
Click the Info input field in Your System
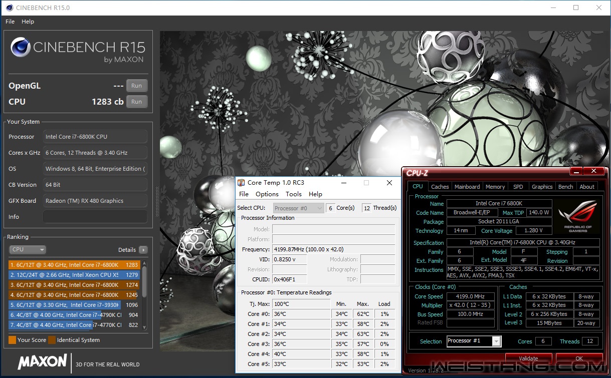pos(95,217)
